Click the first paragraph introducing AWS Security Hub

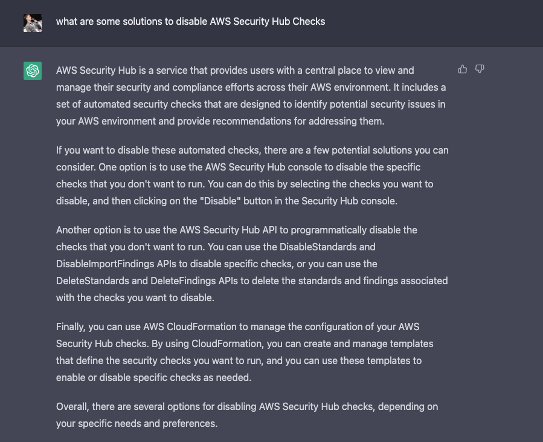[x=251, y=96]
